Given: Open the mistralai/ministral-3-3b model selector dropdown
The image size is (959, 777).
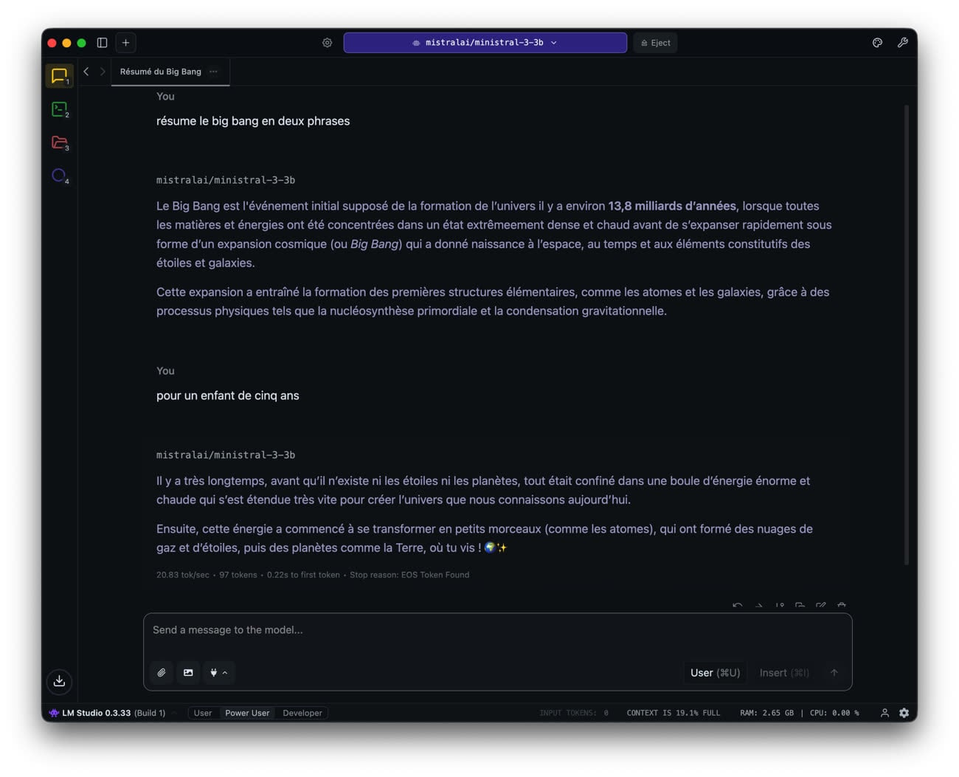Looking at the screenshot, I should (x=485, y=43).
